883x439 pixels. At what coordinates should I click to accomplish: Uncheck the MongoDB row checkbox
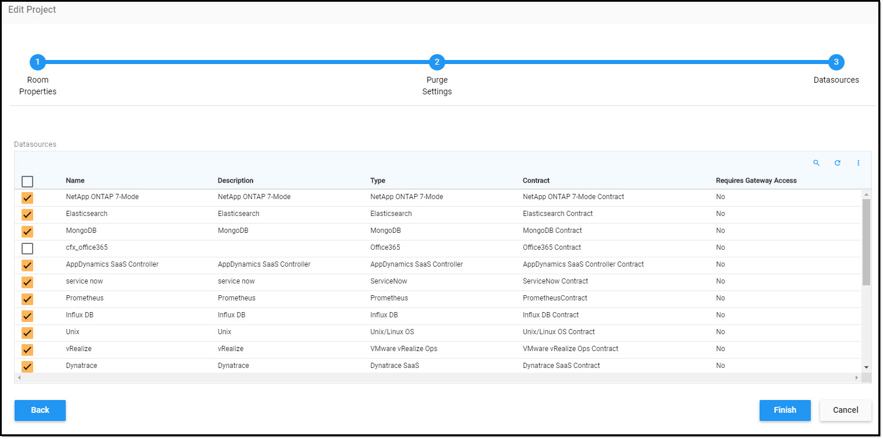click(x=27, y=232)
